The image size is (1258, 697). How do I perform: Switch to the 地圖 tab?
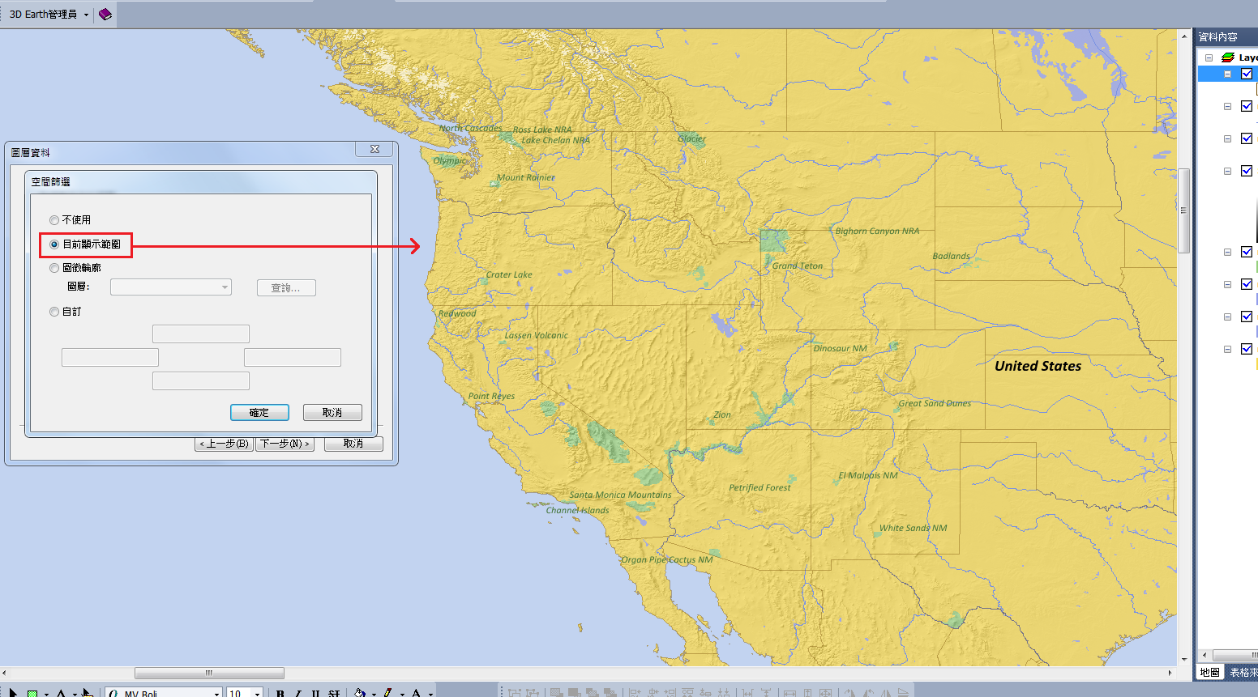pos(1209,673)
